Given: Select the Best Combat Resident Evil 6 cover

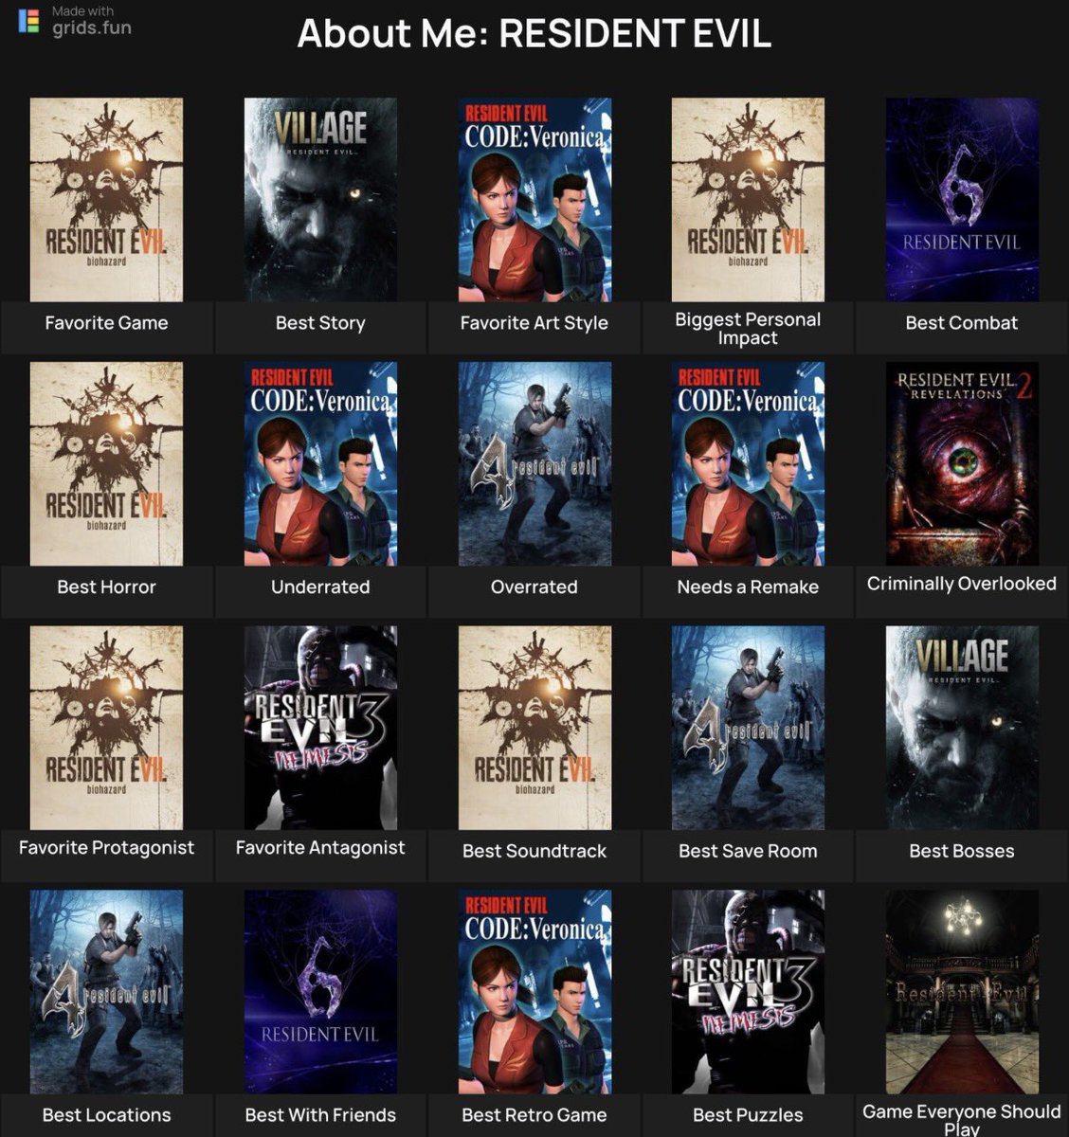Looking at the screenshot, I should point(962,200).
